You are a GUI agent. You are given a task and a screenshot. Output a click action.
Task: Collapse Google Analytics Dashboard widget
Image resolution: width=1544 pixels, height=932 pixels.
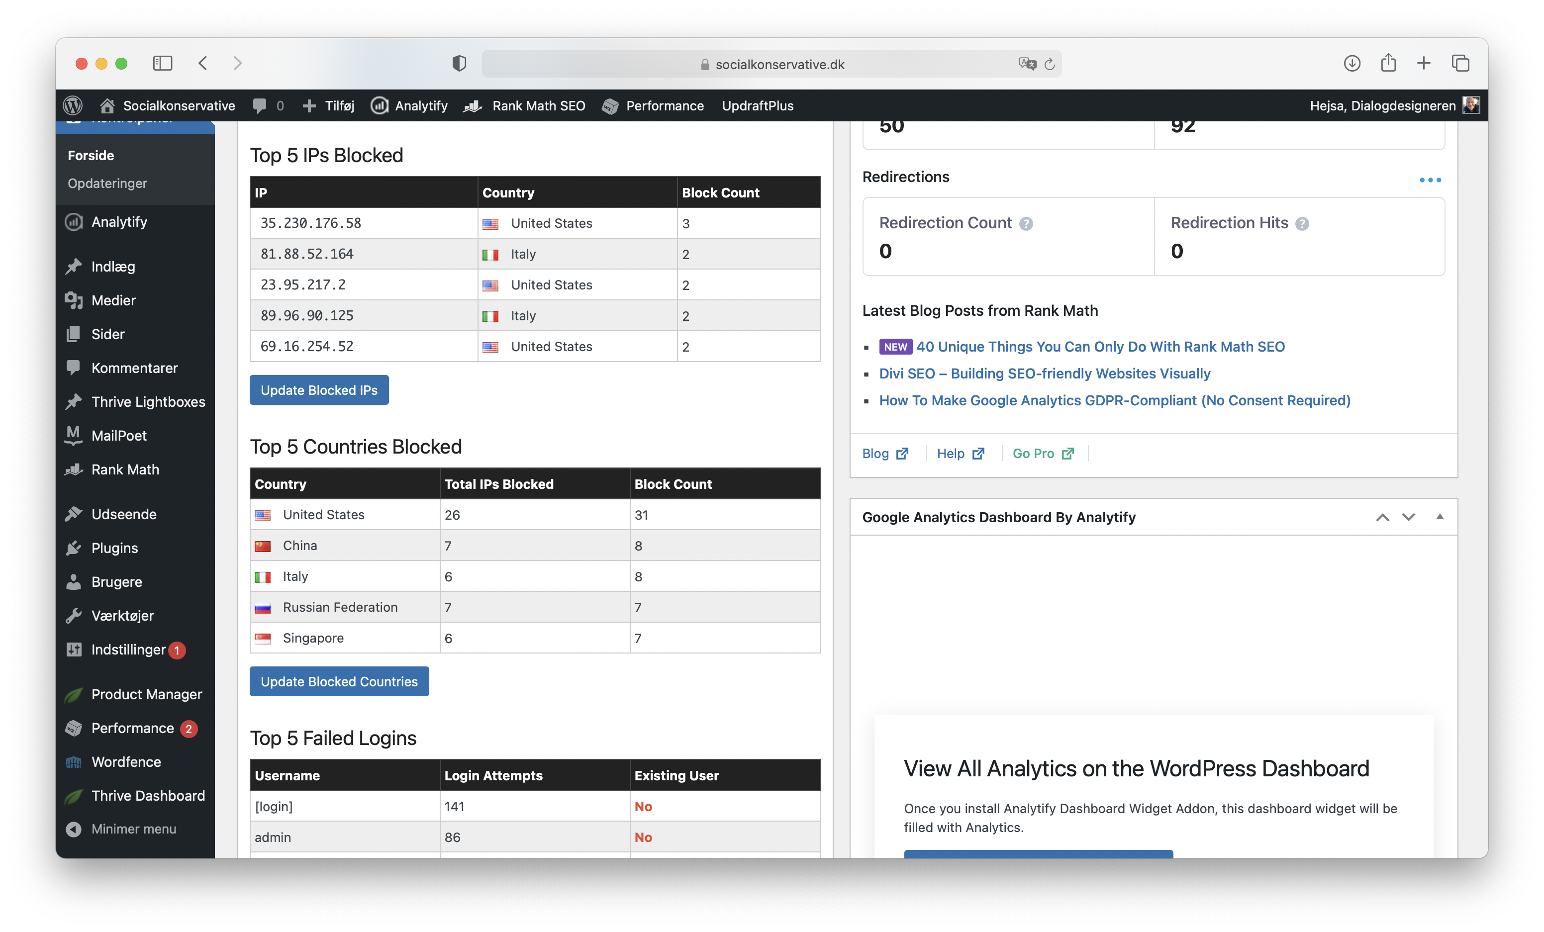coord(1440,517)
